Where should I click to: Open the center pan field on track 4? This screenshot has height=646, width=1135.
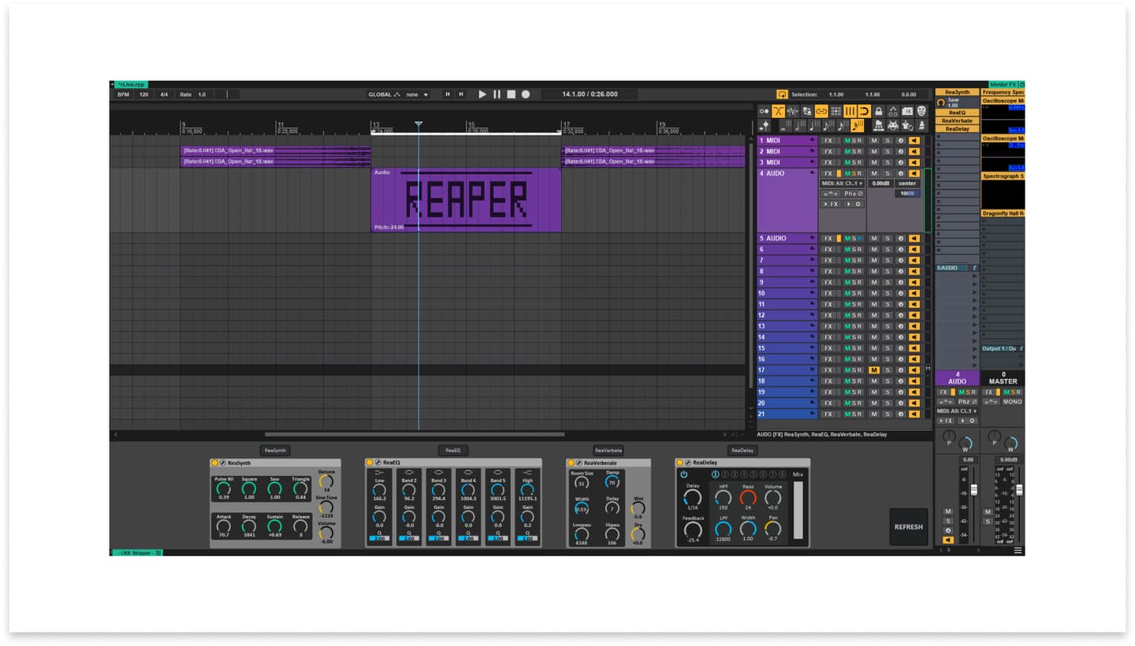[x=907, y=184]
